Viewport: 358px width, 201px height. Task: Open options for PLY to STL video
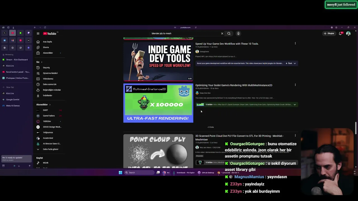(295, 136)
